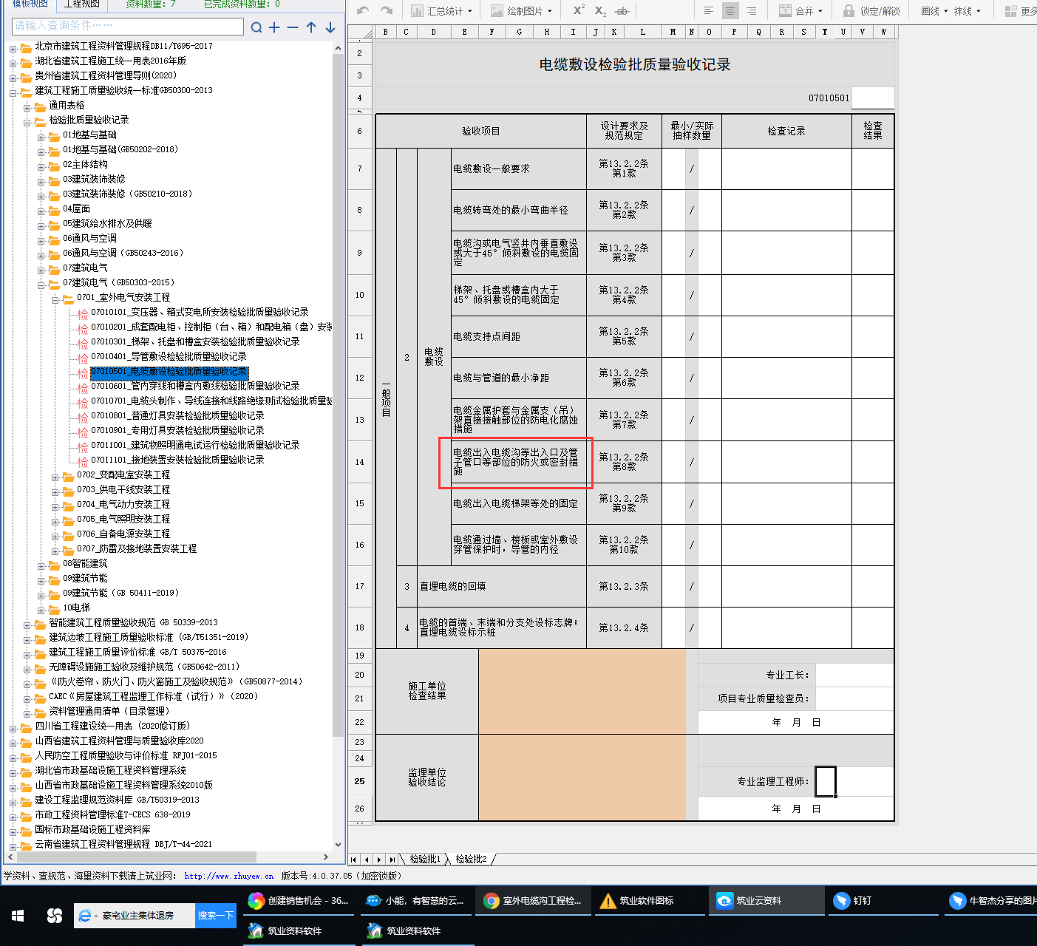Click the Sogou icon next to Start
The height and width of the screenshot is (946, 1037).
coord(54,916)
